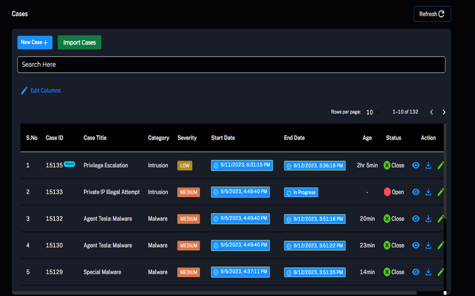This screenshot has width=475, height=296.
Task: Click the Start Date column header
Action: pyautogui.click(x=223, y=138)
